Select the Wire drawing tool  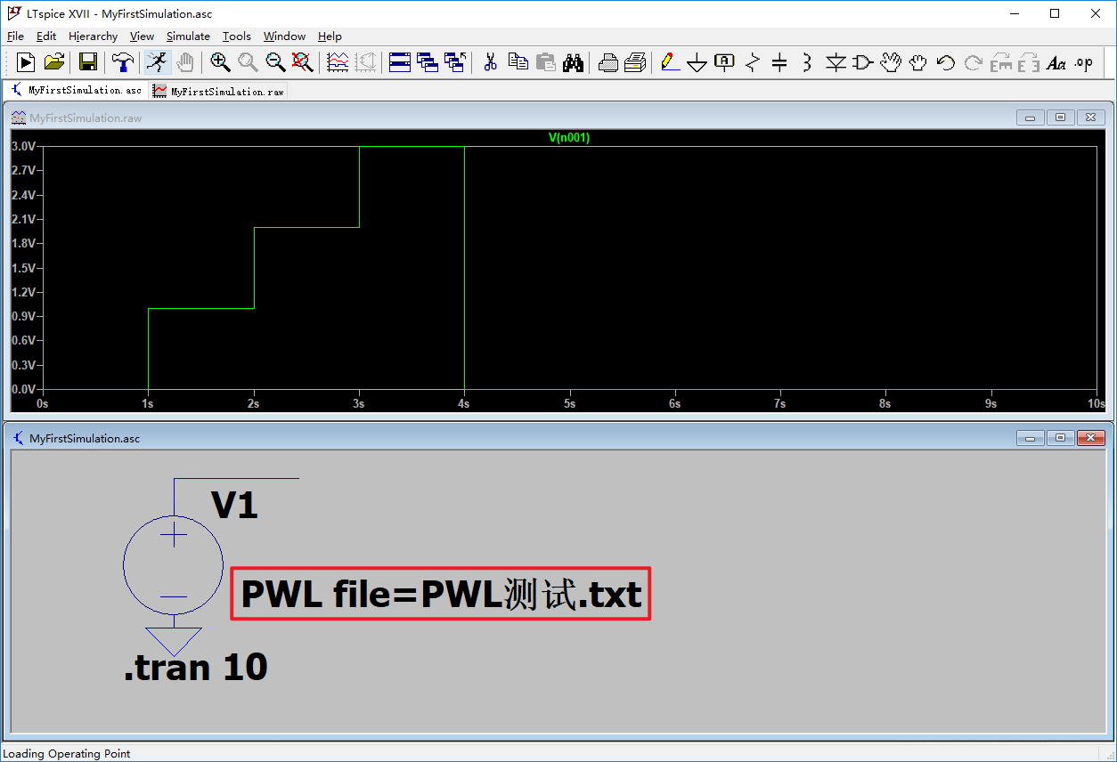point(669,62)
